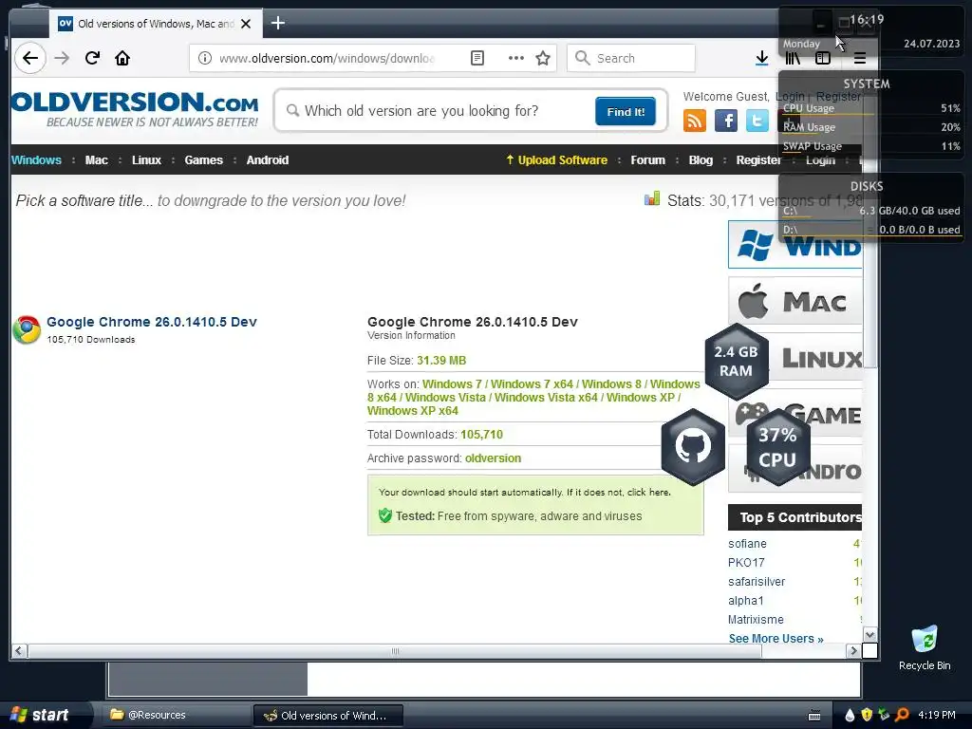Open the on-screen keyboard taskbar icon
Viewport: 972px width, 729px height.
coord(814,716)
